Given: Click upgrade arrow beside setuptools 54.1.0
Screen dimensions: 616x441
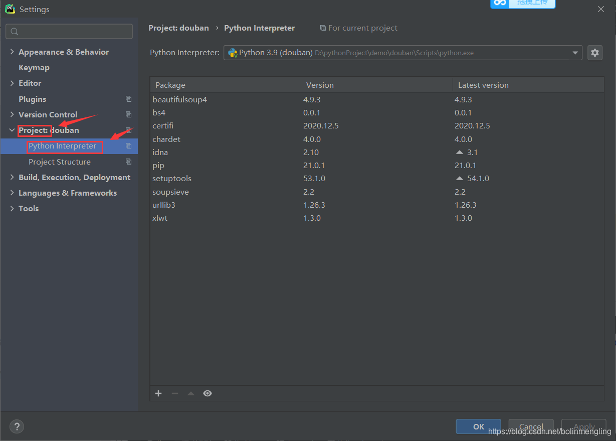Looking at the screenshot, I should (460, 178).
